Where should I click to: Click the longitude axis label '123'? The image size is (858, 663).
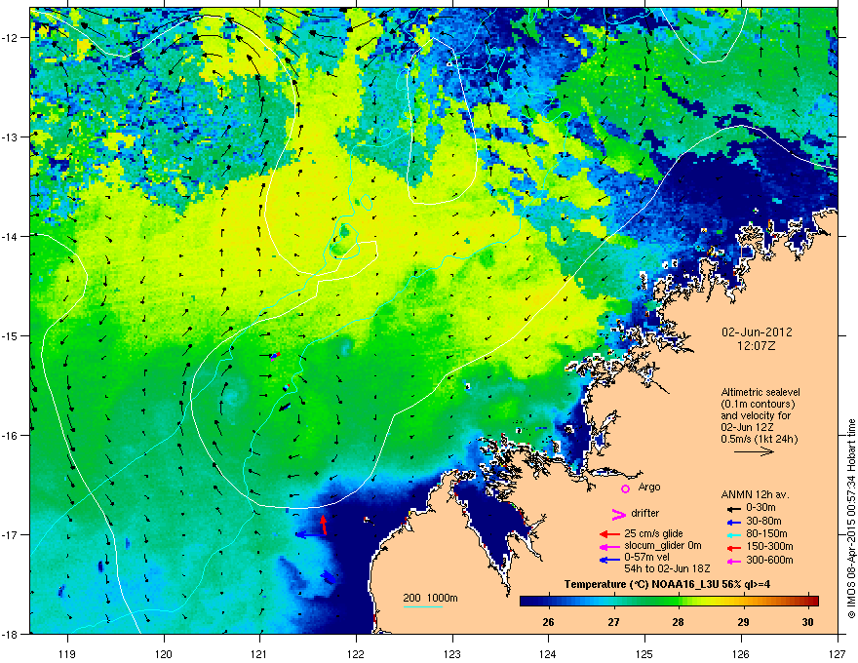coord(452,653)
